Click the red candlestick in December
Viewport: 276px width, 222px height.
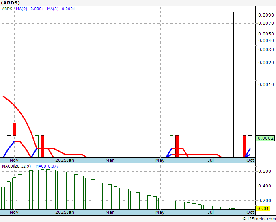click(x=42, y=146)
